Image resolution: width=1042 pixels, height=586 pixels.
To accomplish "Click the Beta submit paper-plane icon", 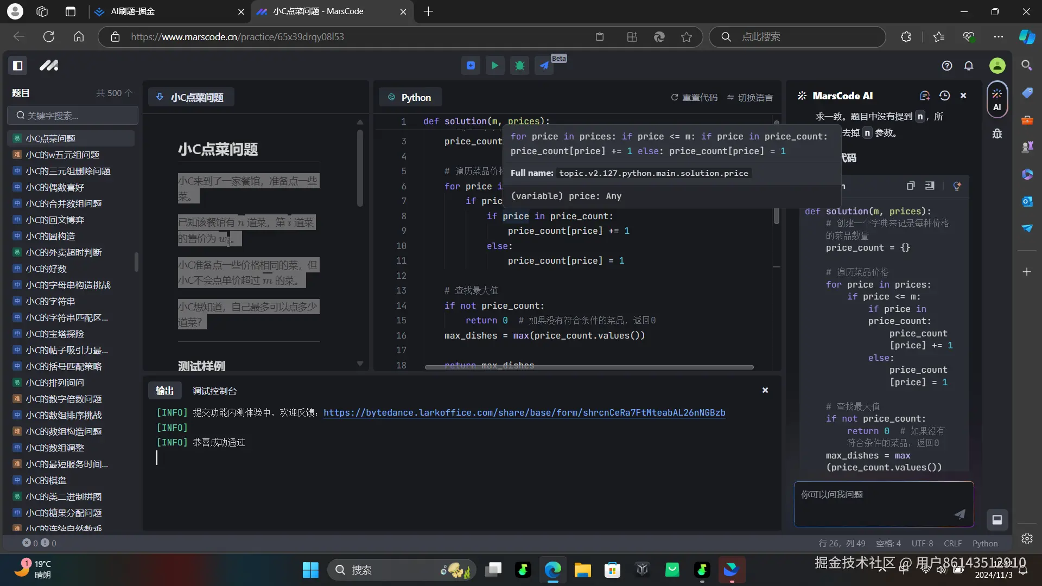I will click(544, 66).
